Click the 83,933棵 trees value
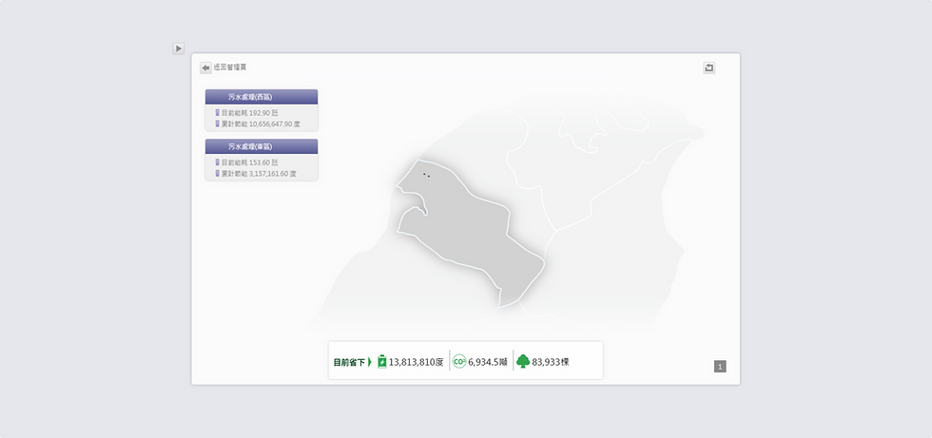 551,362
